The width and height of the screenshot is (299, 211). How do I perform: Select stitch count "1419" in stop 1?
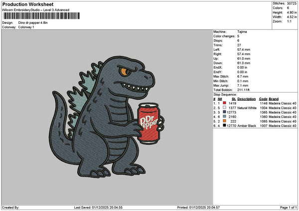(x=232, y=104)
